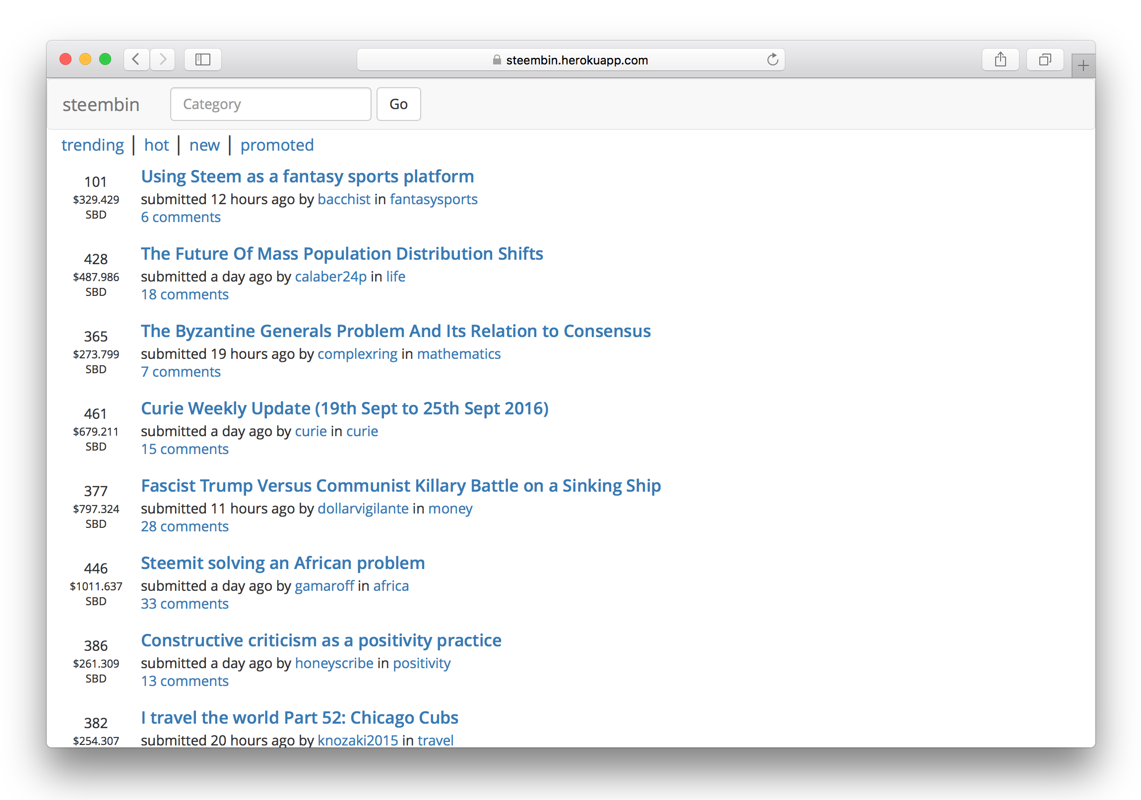
Task: Open the new posts tab
Action: click(204, 145)
